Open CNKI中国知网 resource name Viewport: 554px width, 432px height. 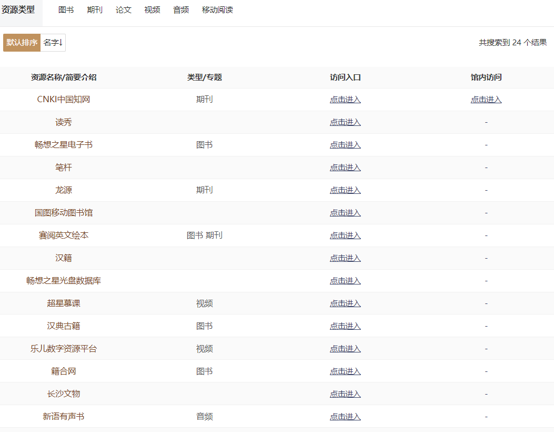[x=64, y=100]
